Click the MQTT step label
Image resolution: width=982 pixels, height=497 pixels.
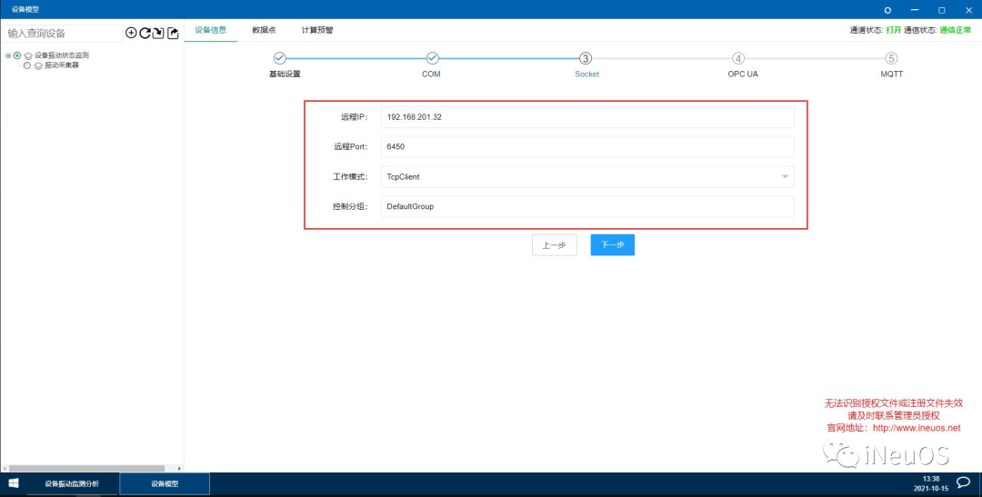click(891, 74)
